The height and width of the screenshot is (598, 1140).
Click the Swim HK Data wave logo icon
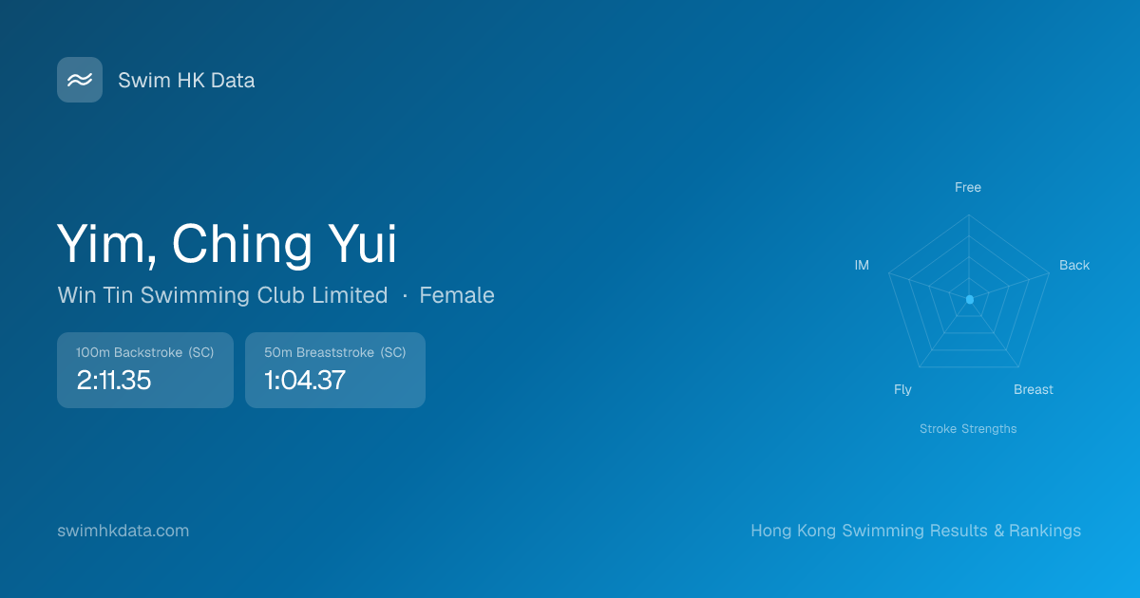click(80, 80)
